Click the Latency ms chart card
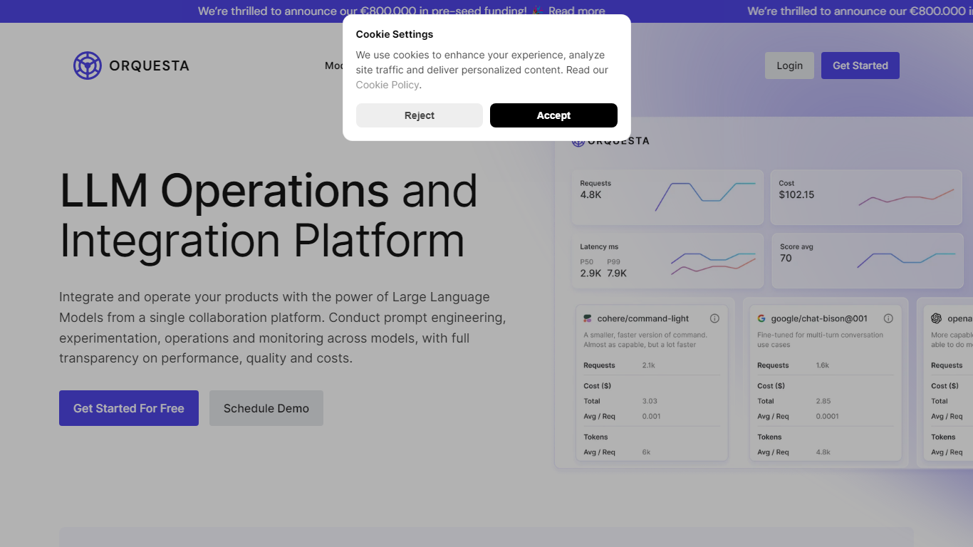 667,261
